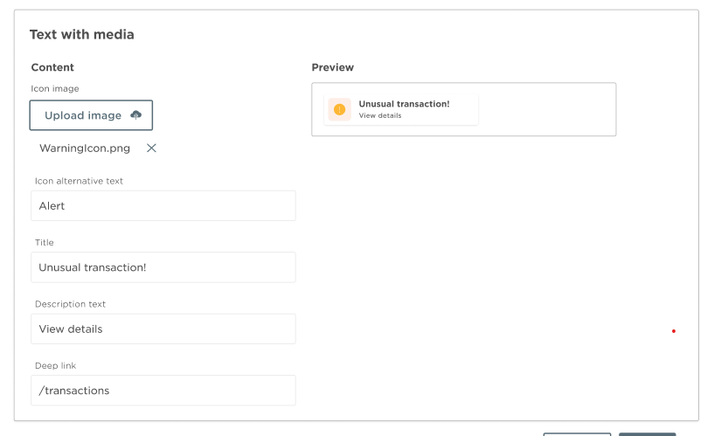
Task: Remove the WarningIcon.png file with X
Action: point(151,149)
